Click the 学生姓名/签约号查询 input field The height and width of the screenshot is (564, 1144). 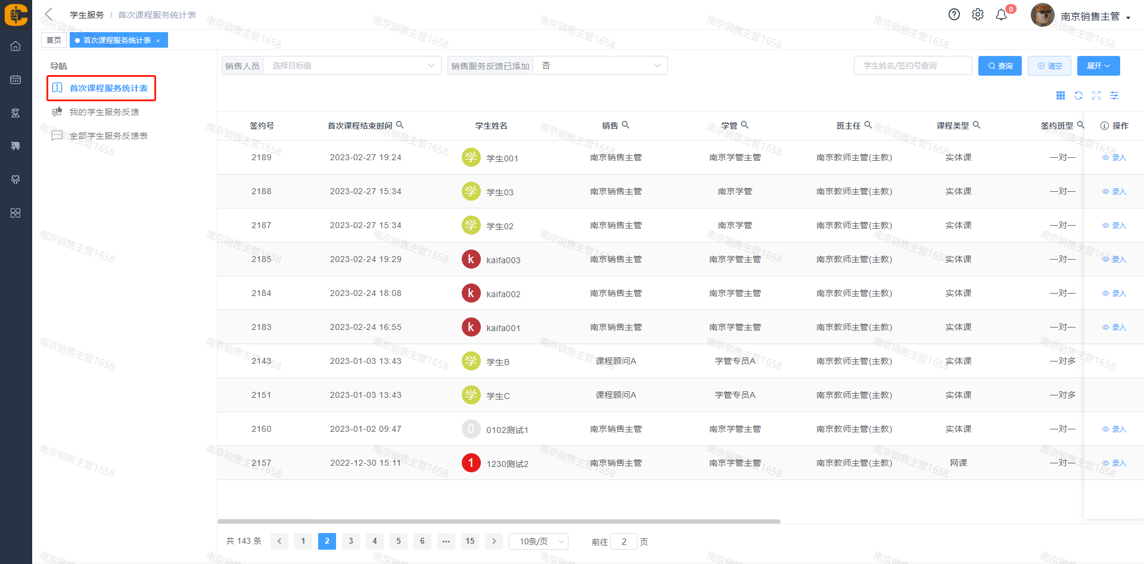click(912, 66)
